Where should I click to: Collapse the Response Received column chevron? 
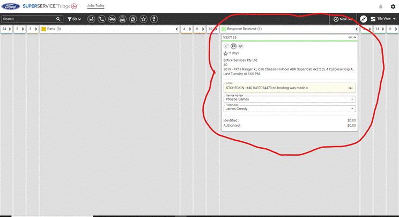[x=357, y=29]
